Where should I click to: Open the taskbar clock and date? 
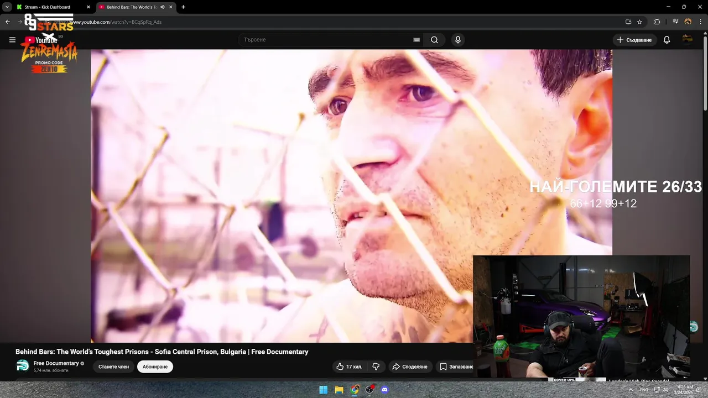(x=685, y=390)
